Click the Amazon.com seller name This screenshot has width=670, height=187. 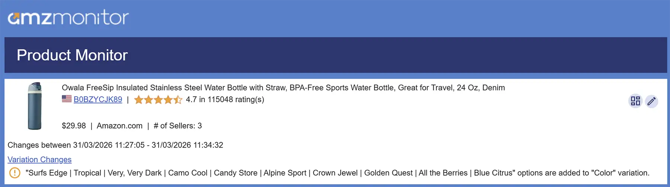coord(119,126)
